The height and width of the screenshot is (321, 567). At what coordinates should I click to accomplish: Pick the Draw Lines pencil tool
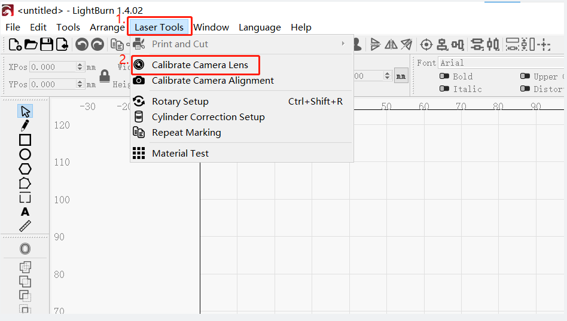coord(25,126)
